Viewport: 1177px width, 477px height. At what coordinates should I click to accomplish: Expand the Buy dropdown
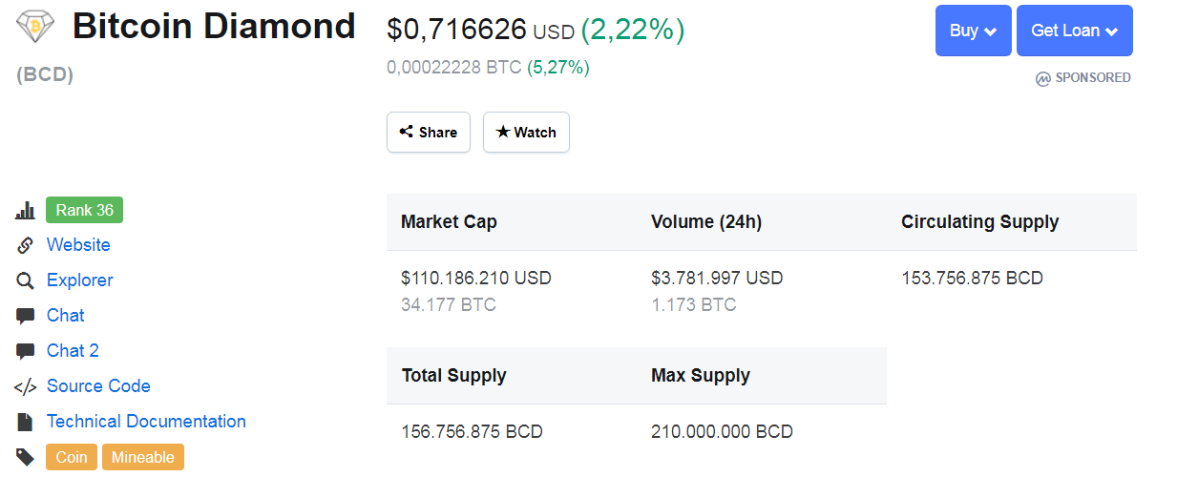tap(973, 31)
